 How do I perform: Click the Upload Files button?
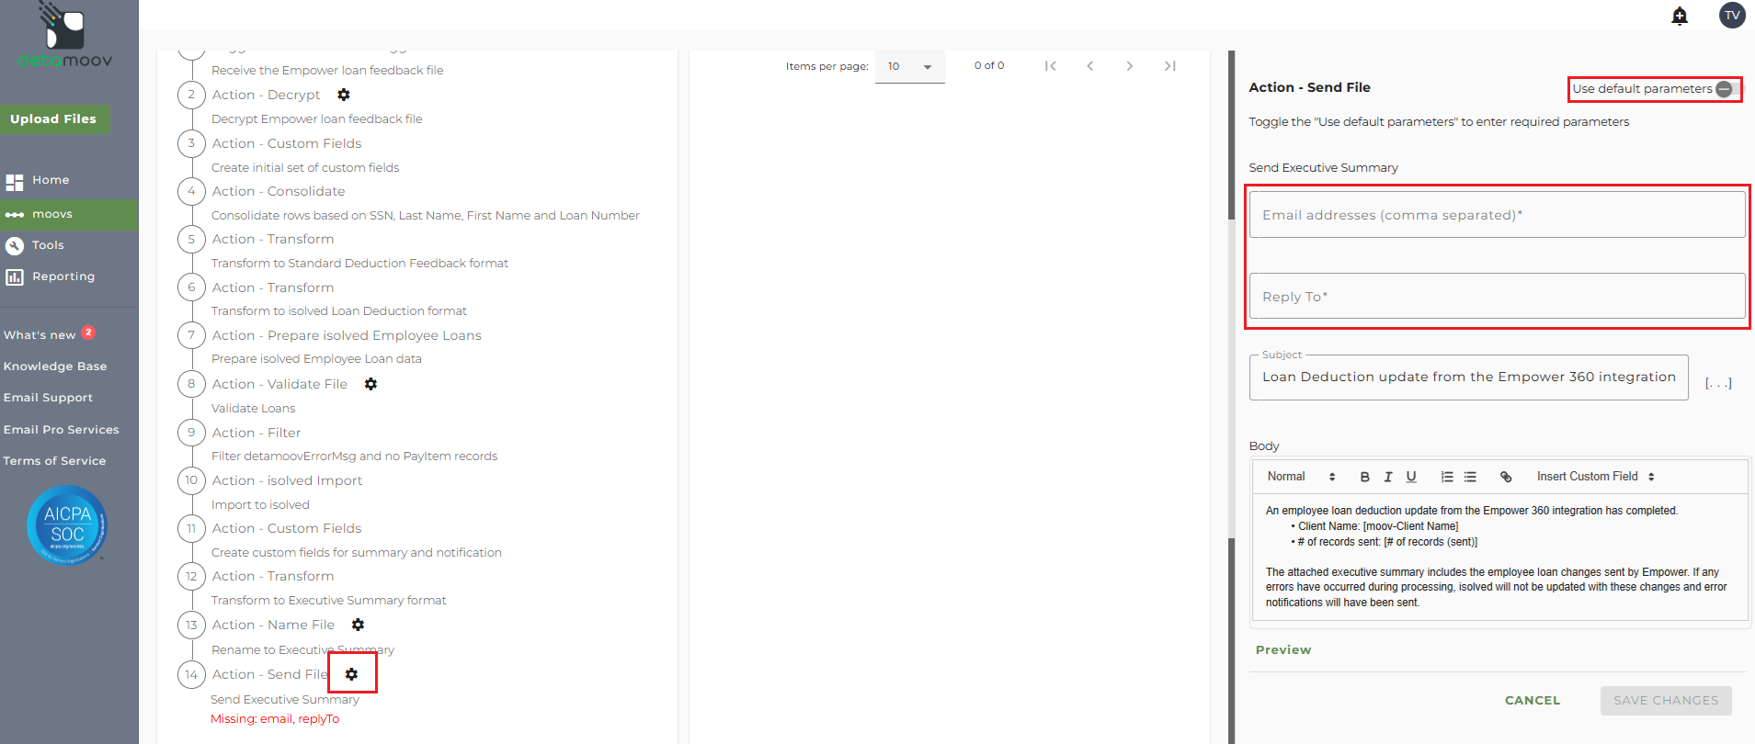54,119
